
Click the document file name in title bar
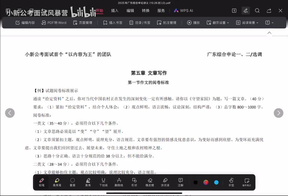144,3
